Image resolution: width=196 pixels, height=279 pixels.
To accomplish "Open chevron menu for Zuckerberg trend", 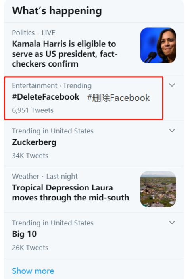I will pyautogui.click(x=172, y=131).
